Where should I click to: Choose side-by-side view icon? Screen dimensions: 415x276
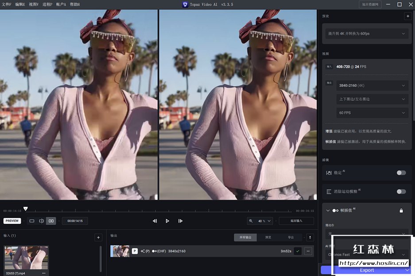[51, 221]
